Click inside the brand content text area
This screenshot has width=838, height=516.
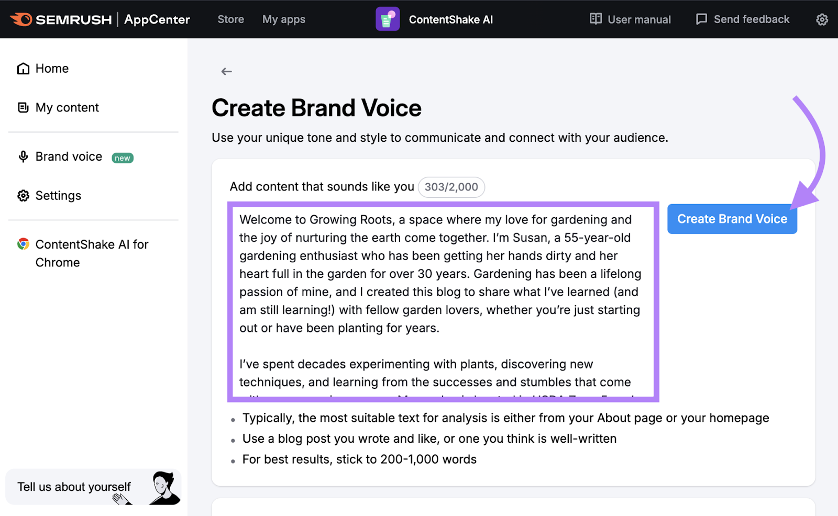pos(443,301)
